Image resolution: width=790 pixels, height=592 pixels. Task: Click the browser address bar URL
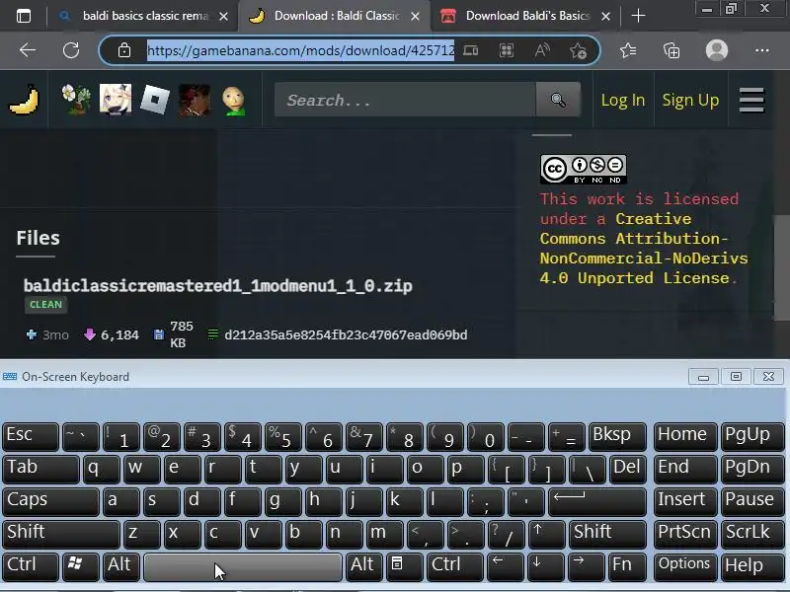click(x=300, y=50)
